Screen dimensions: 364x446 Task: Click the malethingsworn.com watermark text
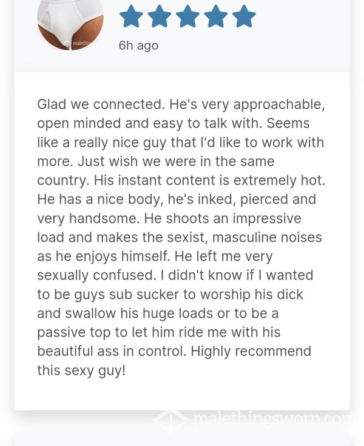(x=272, y=419)
